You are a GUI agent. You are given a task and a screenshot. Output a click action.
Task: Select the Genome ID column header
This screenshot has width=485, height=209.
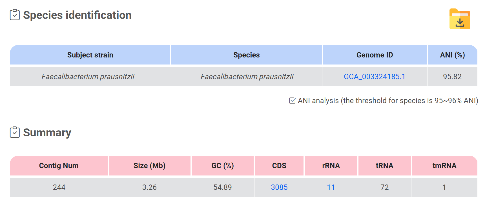[x=375, y=55]
